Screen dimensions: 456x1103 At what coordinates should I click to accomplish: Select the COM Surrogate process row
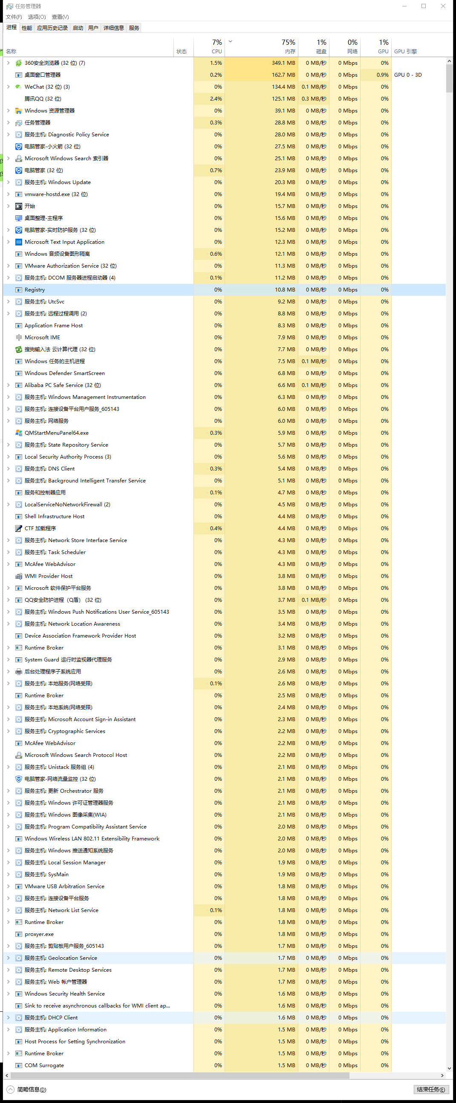[224, 1065]
